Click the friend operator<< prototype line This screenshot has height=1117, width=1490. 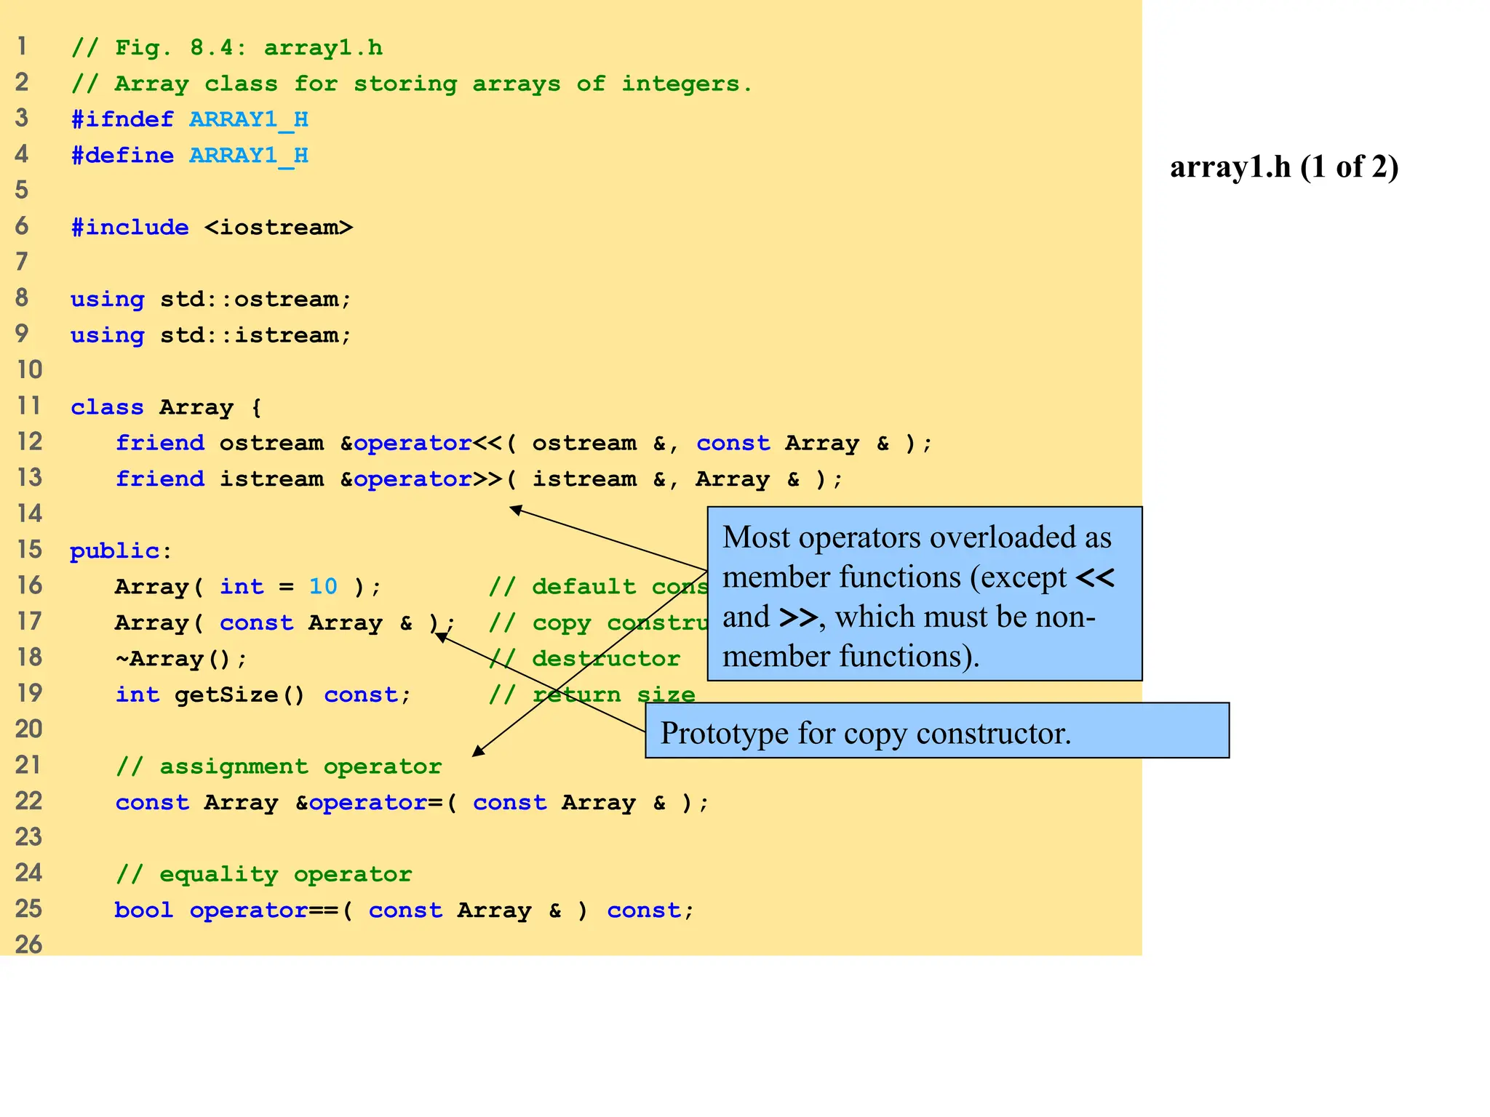[524, 443]
